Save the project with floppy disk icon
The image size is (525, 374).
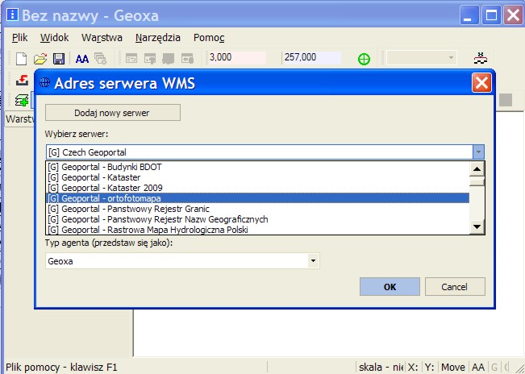click(x=59, y=59)
